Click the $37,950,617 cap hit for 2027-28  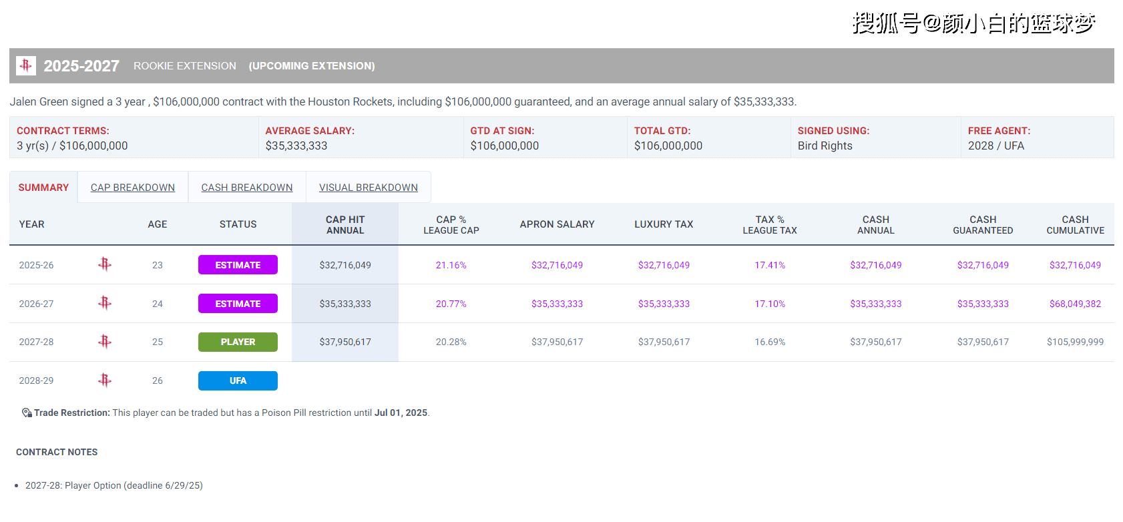(x=345, y=342)
